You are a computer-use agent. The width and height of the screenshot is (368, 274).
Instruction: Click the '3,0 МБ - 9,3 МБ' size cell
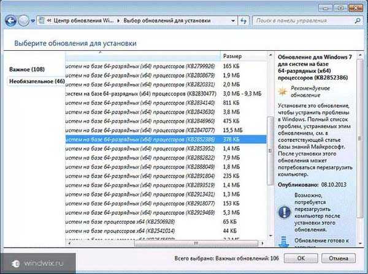click(242, 94)
